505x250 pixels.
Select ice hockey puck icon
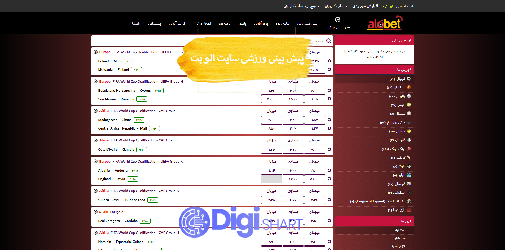[409, 122]
